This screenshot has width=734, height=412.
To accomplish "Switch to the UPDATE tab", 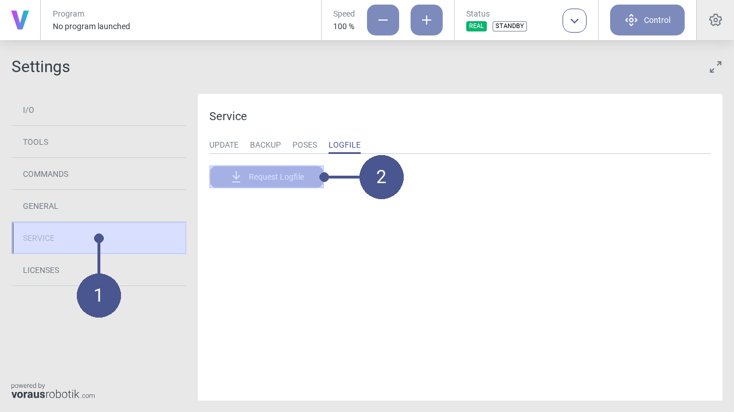I will tap(224, 145).
